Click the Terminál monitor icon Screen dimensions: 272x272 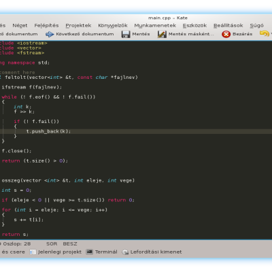90,252
